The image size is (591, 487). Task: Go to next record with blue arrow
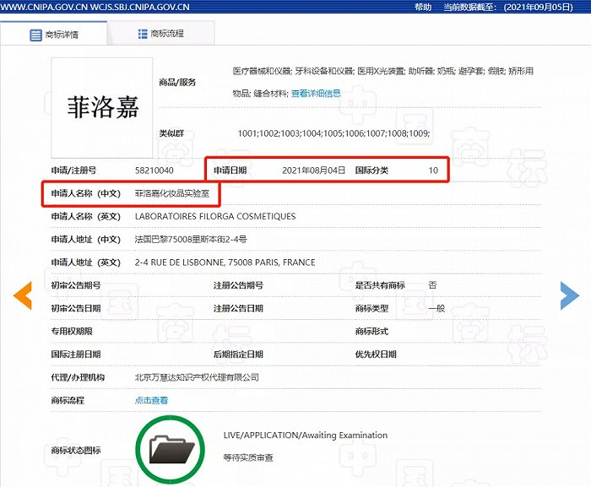tap(570, 295)
